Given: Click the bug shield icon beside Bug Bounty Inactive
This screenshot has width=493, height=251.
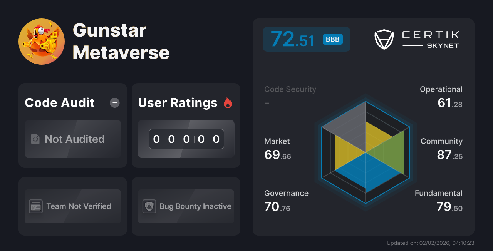Looking at the screenshot, I should pyautogui.click(x=149, y=206).
